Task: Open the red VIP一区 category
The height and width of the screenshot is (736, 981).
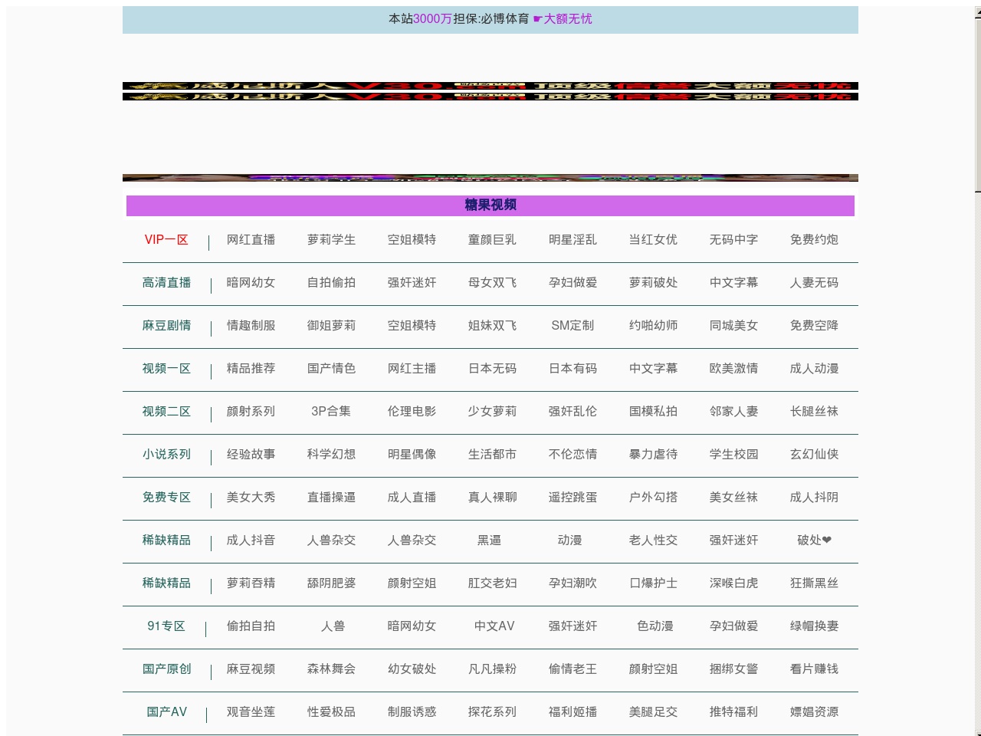Action: tap(166, 240)
